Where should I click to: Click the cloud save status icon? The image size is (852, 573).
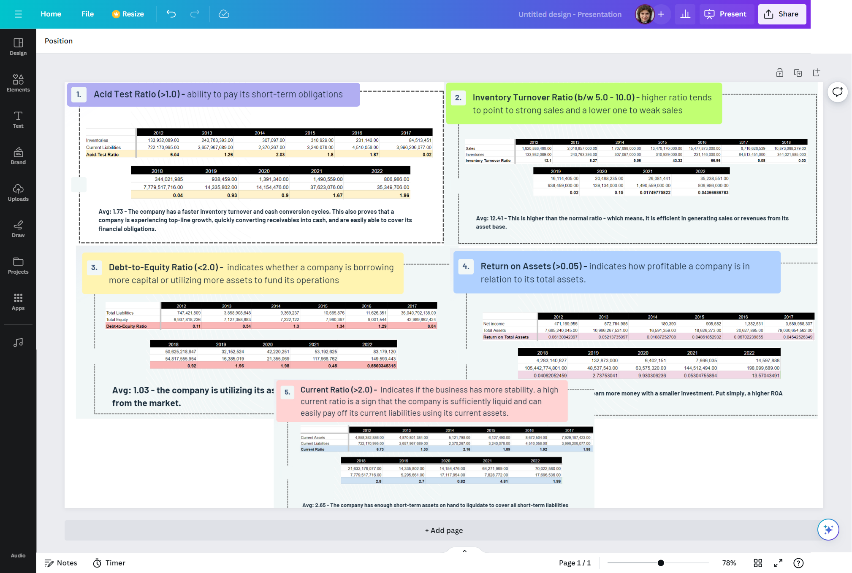(224, 14)
